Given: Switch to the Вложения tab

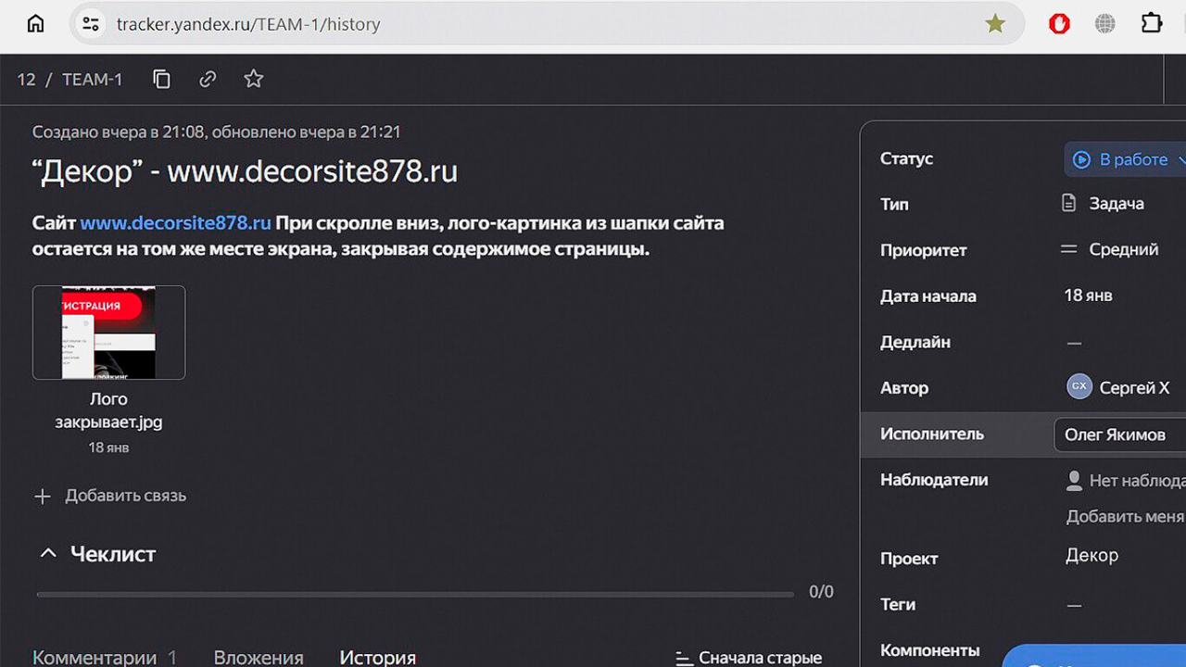Looking at the screenshot, I should 259,657.
